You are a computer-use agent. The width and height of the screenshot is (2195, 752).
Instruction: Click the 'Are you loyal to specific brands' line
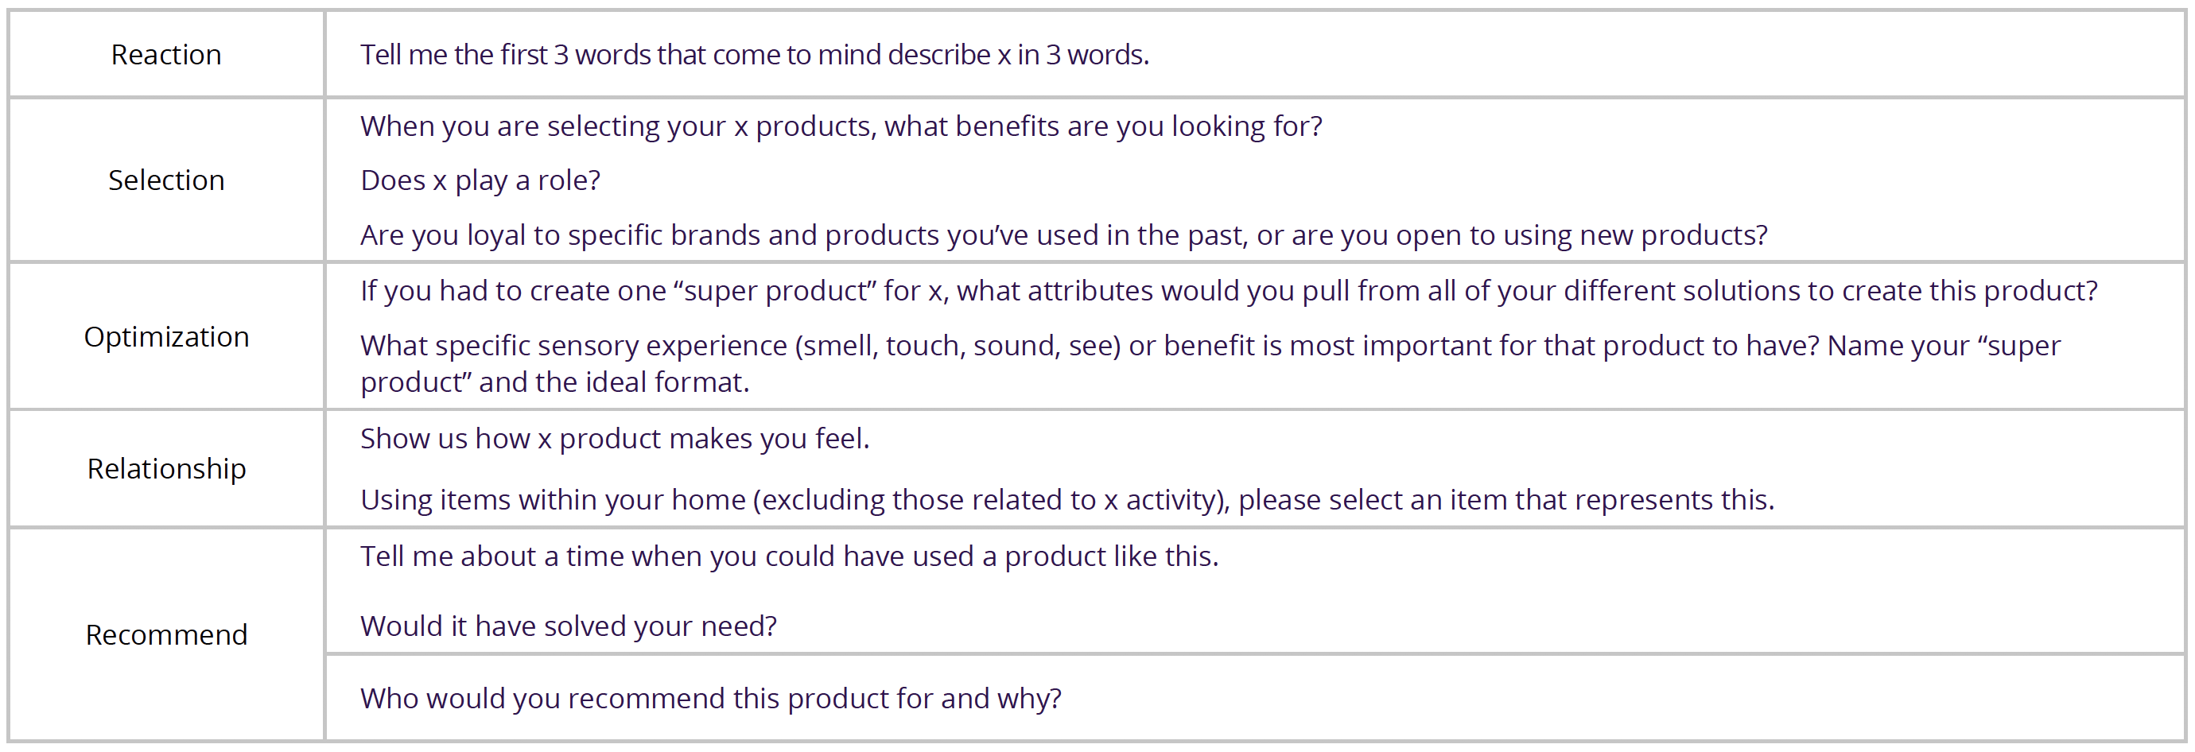pos(1063,235)
